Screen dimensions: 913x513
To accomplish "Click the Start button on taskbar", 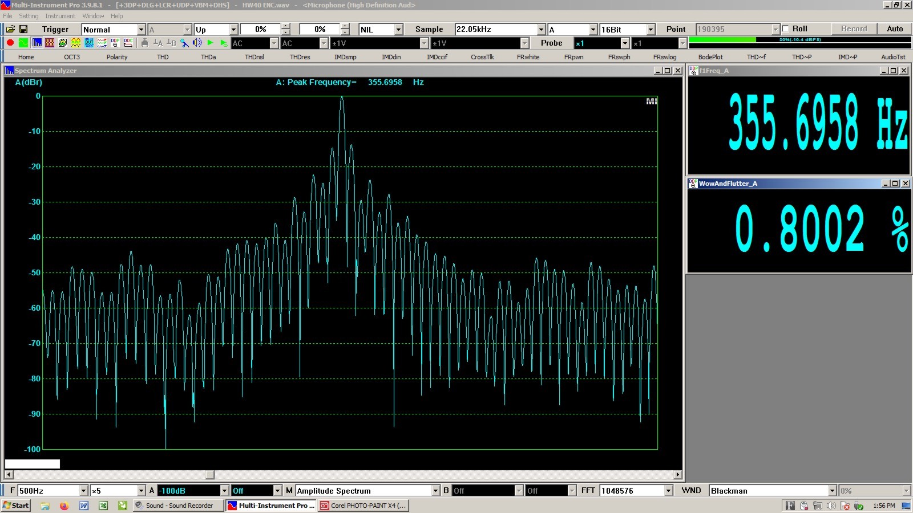I will tap(16, 506).
